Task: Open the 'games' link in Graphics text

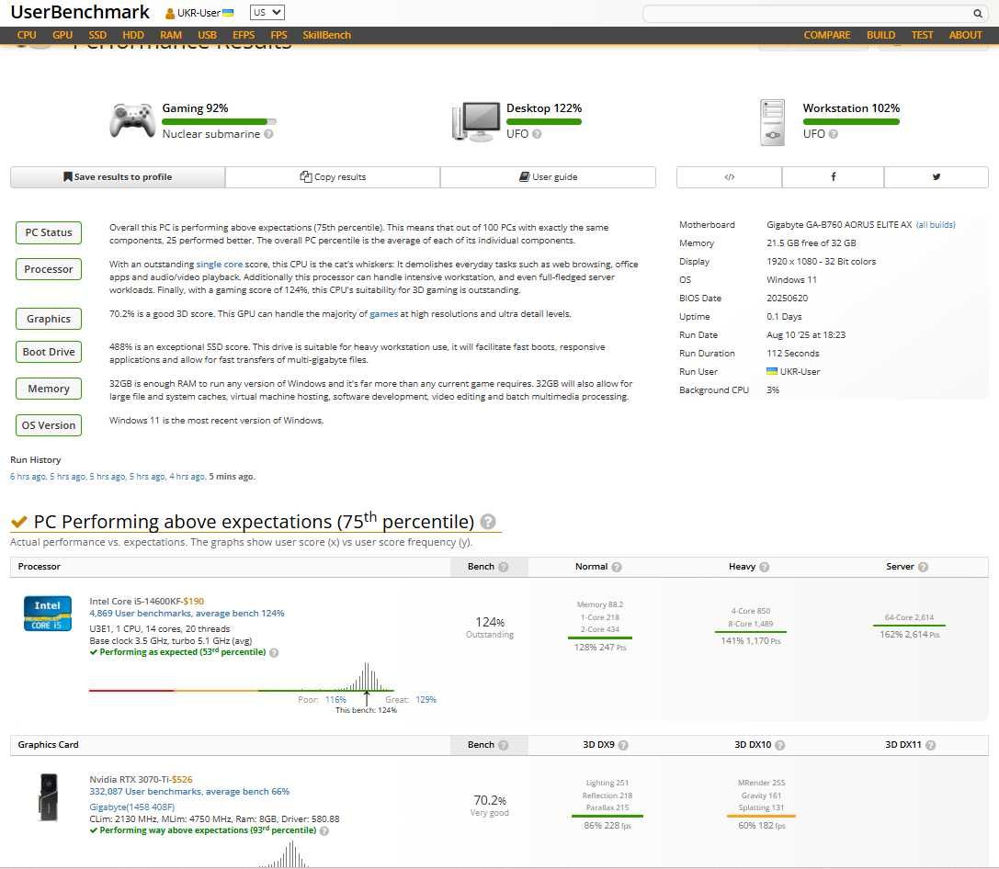Action: [x=383, y=314]
